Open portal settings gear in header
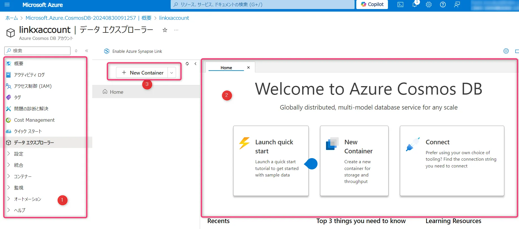The width and height of the screenshot is (519, 229). click(x=429, y=5)
